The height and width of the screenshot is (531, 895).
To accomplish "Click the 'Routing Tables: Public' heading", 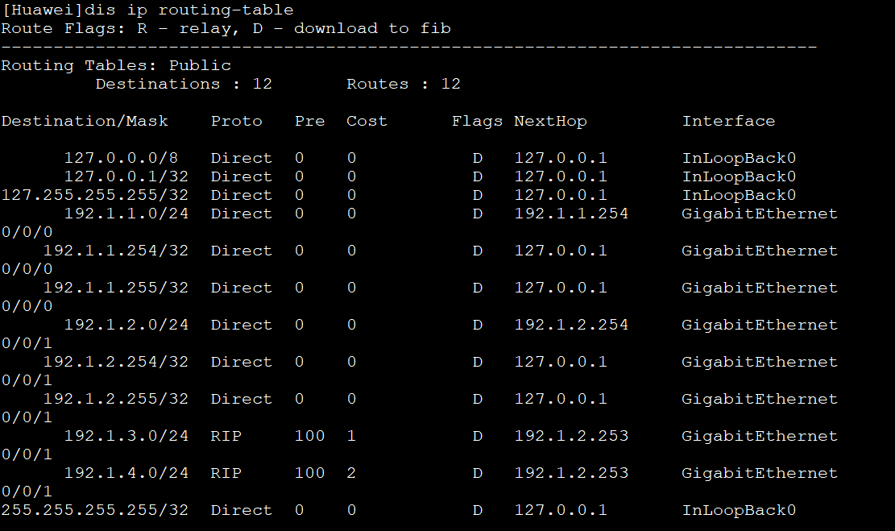I will tap(116, 66).
